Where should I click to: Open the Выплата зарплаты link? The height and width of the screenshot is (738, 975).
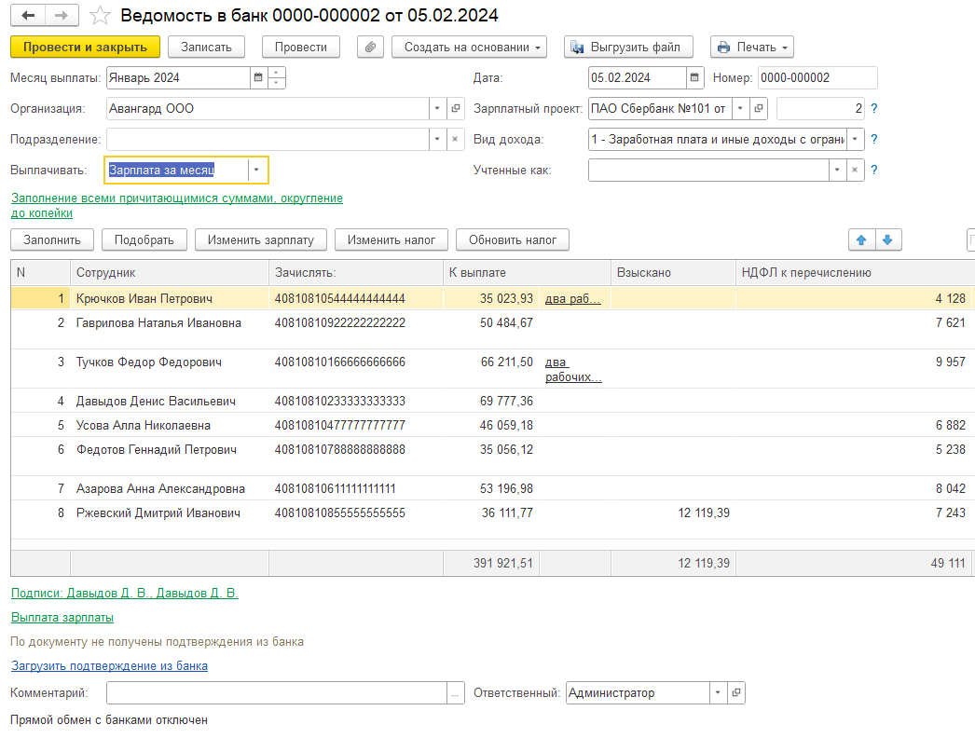pyautogui.click(x=62, y=618)
